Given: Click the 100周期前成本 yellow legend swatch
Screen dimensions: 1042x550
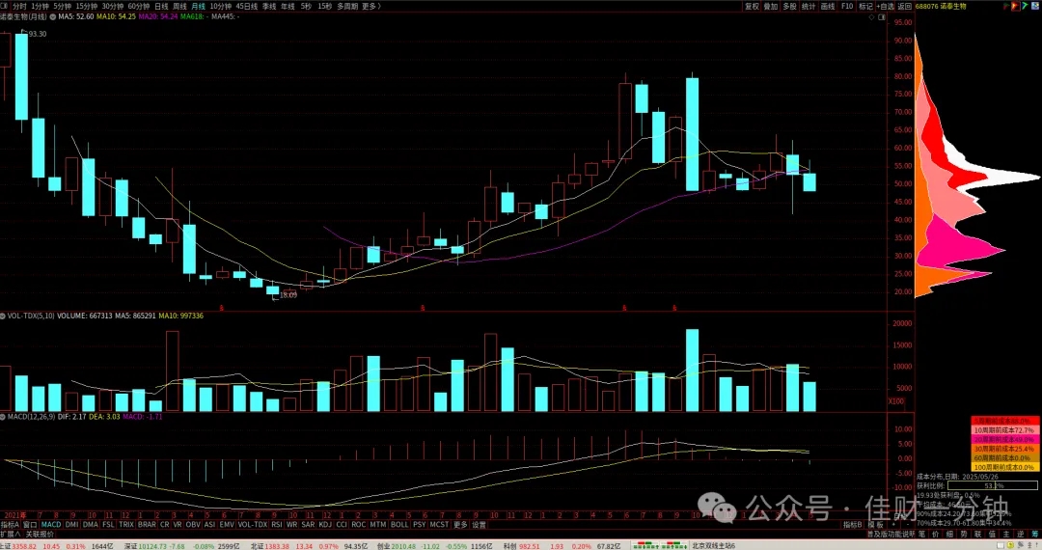Looking at the screenshot, I should 1004,468.
